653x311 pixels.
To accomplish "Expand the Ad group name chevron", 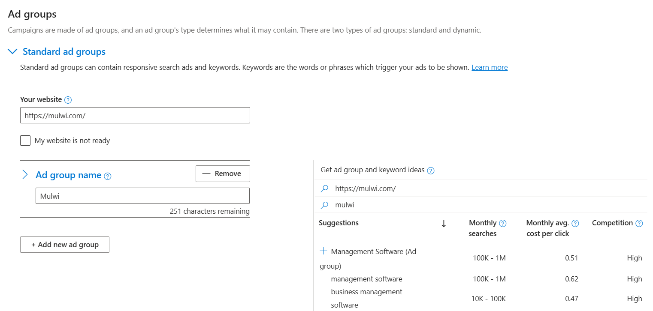I will tap(25, 175).
